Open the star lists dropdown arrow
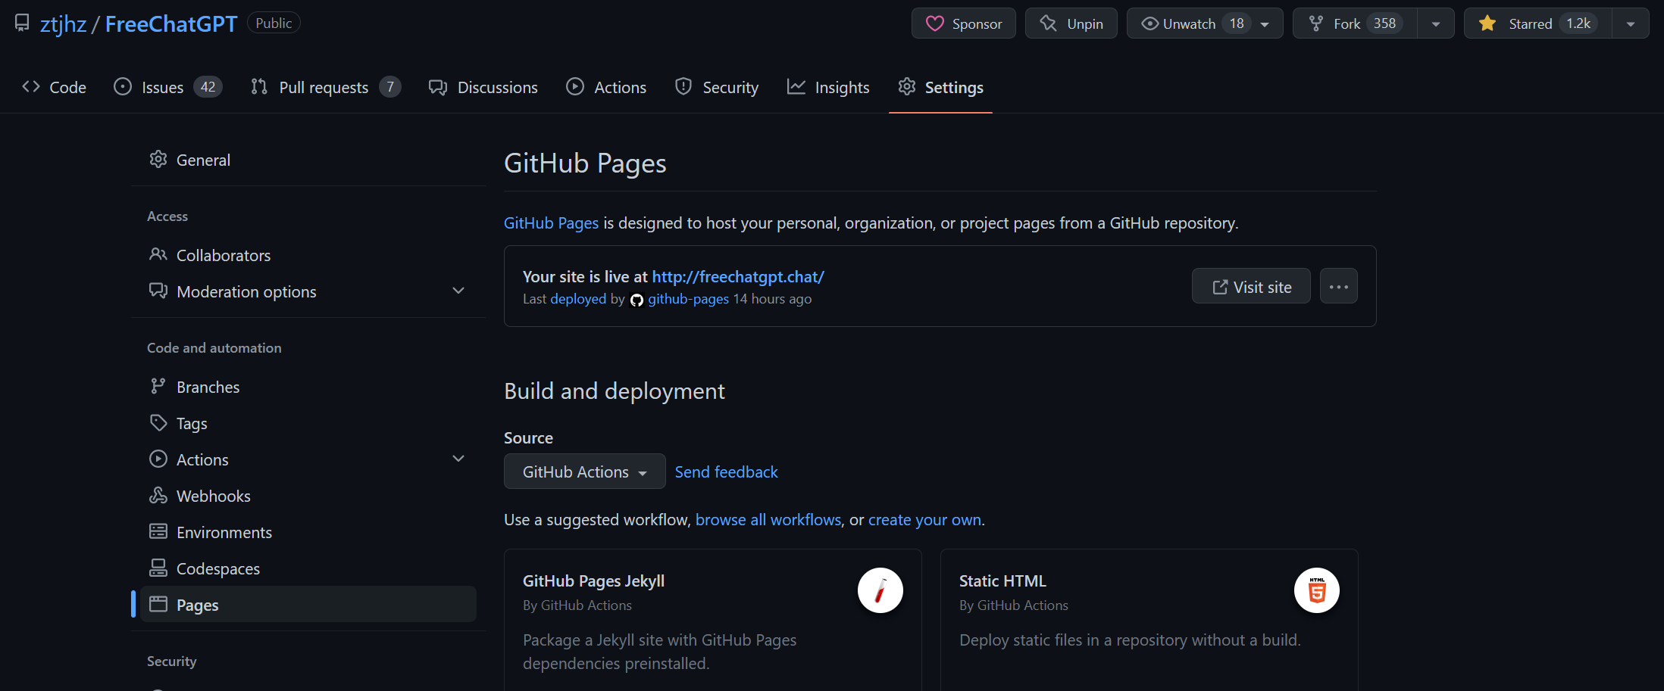 point(1630,23)
